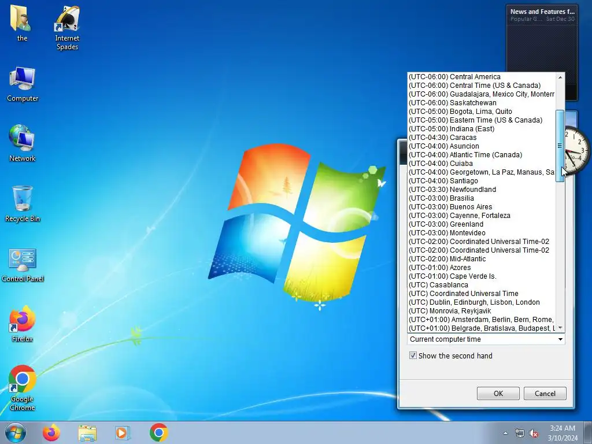The height and width of the screenshot is (444, 592).
Task: Click the time zone list scrollbar thumb
Action: (x=560, y=146)
